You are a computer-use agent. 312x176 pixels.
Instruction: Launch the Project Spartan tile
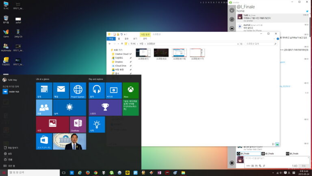tap(78, 90)
